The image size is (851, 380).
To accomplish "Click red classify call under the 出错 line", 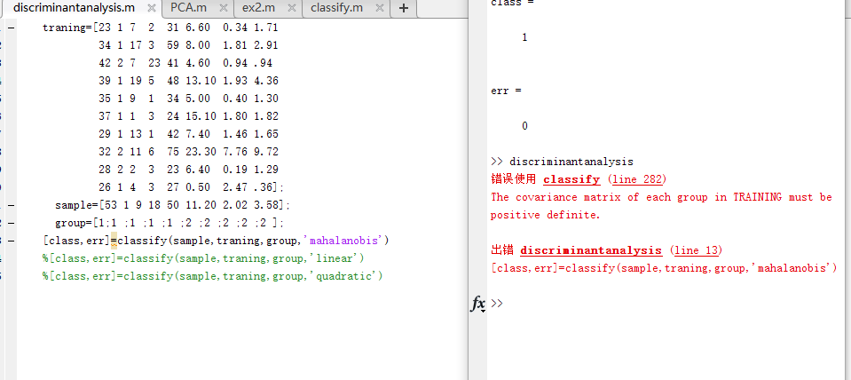I will [x=664, y=268].
